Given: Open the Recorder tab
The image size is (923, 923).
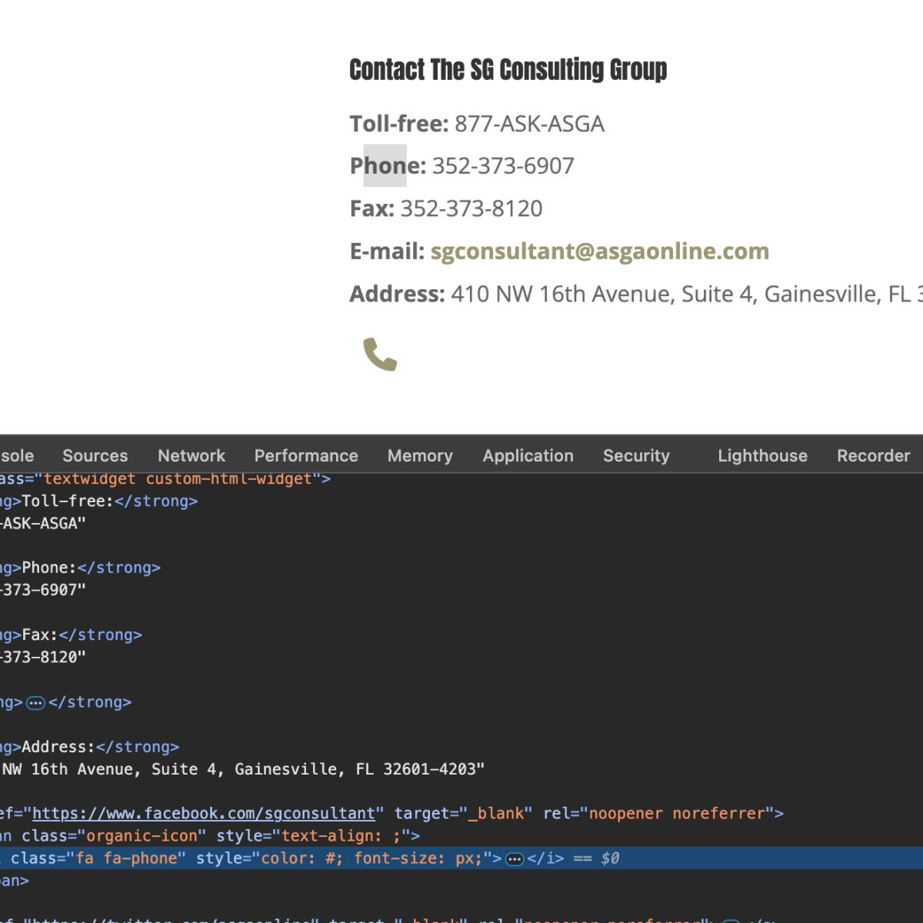Looking at the screenshot, I should coord(873,455).
